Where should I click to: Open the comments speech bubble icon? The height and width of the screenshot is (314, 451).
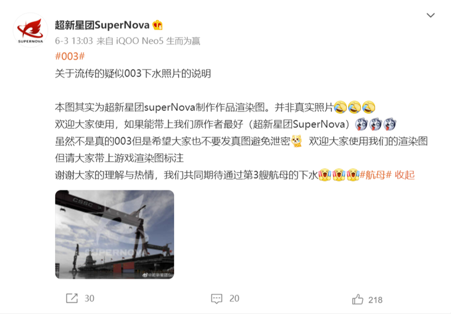pyautogui.click(x=217, y=298)
